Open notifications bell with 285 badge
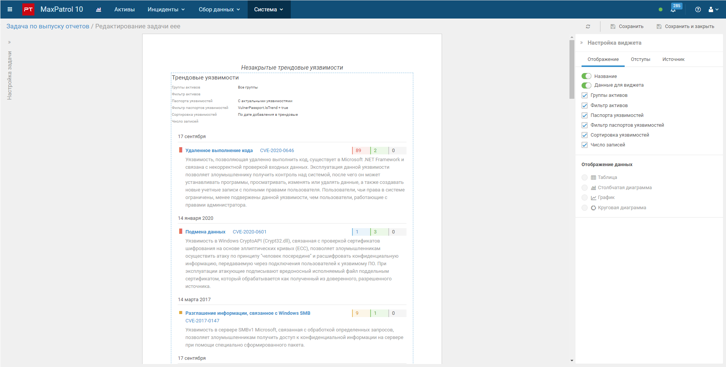This screenshot has width=726, height=367. coord(673,9)
